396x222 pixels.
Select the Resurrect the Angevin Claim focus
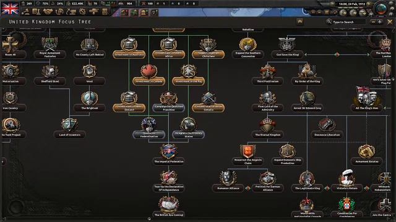point(247,155)
